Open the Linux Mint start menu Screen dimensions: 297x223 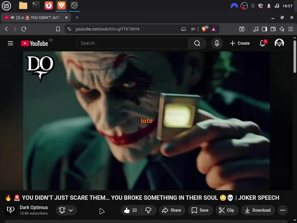(x=6, y=6)
